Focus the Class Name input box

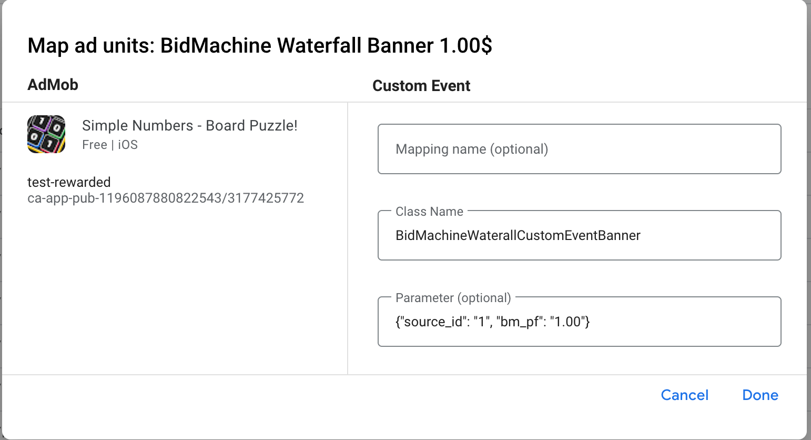tap(580, 235)
